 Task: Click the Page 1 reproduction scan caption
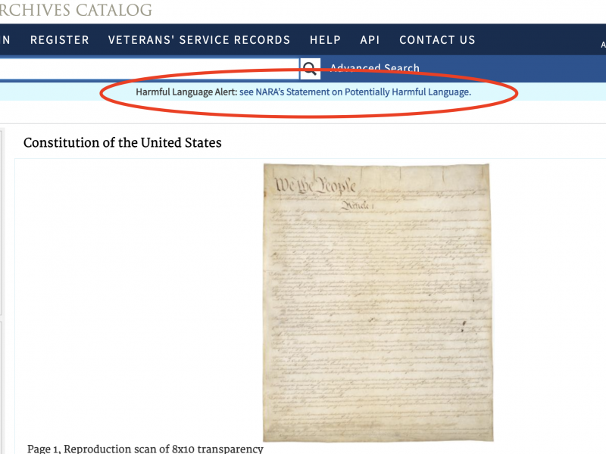[145, 449]
